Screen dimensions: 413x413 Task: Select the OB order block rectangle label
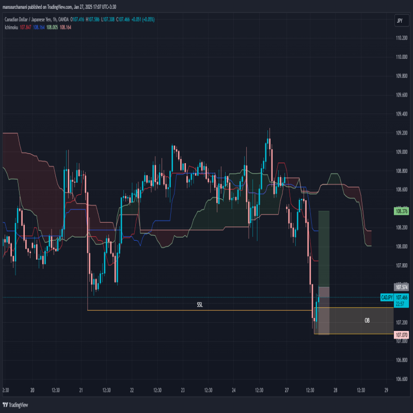click(367, 321)
